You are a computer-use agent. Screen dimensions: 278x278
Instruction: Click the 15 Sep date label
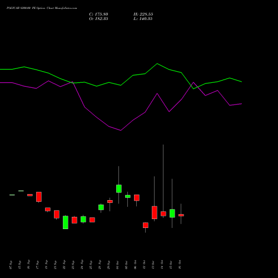click(x=19, y=265)
